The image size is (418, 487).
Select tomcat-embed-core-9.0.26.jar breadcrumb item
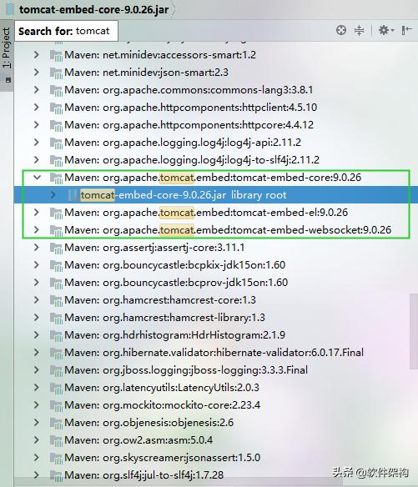click(x=93, y=9)
